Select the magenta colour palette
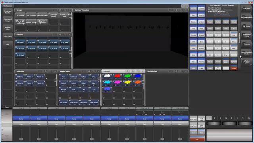The height and width of the screenshot is (143, 254). [x=117, y=83]
